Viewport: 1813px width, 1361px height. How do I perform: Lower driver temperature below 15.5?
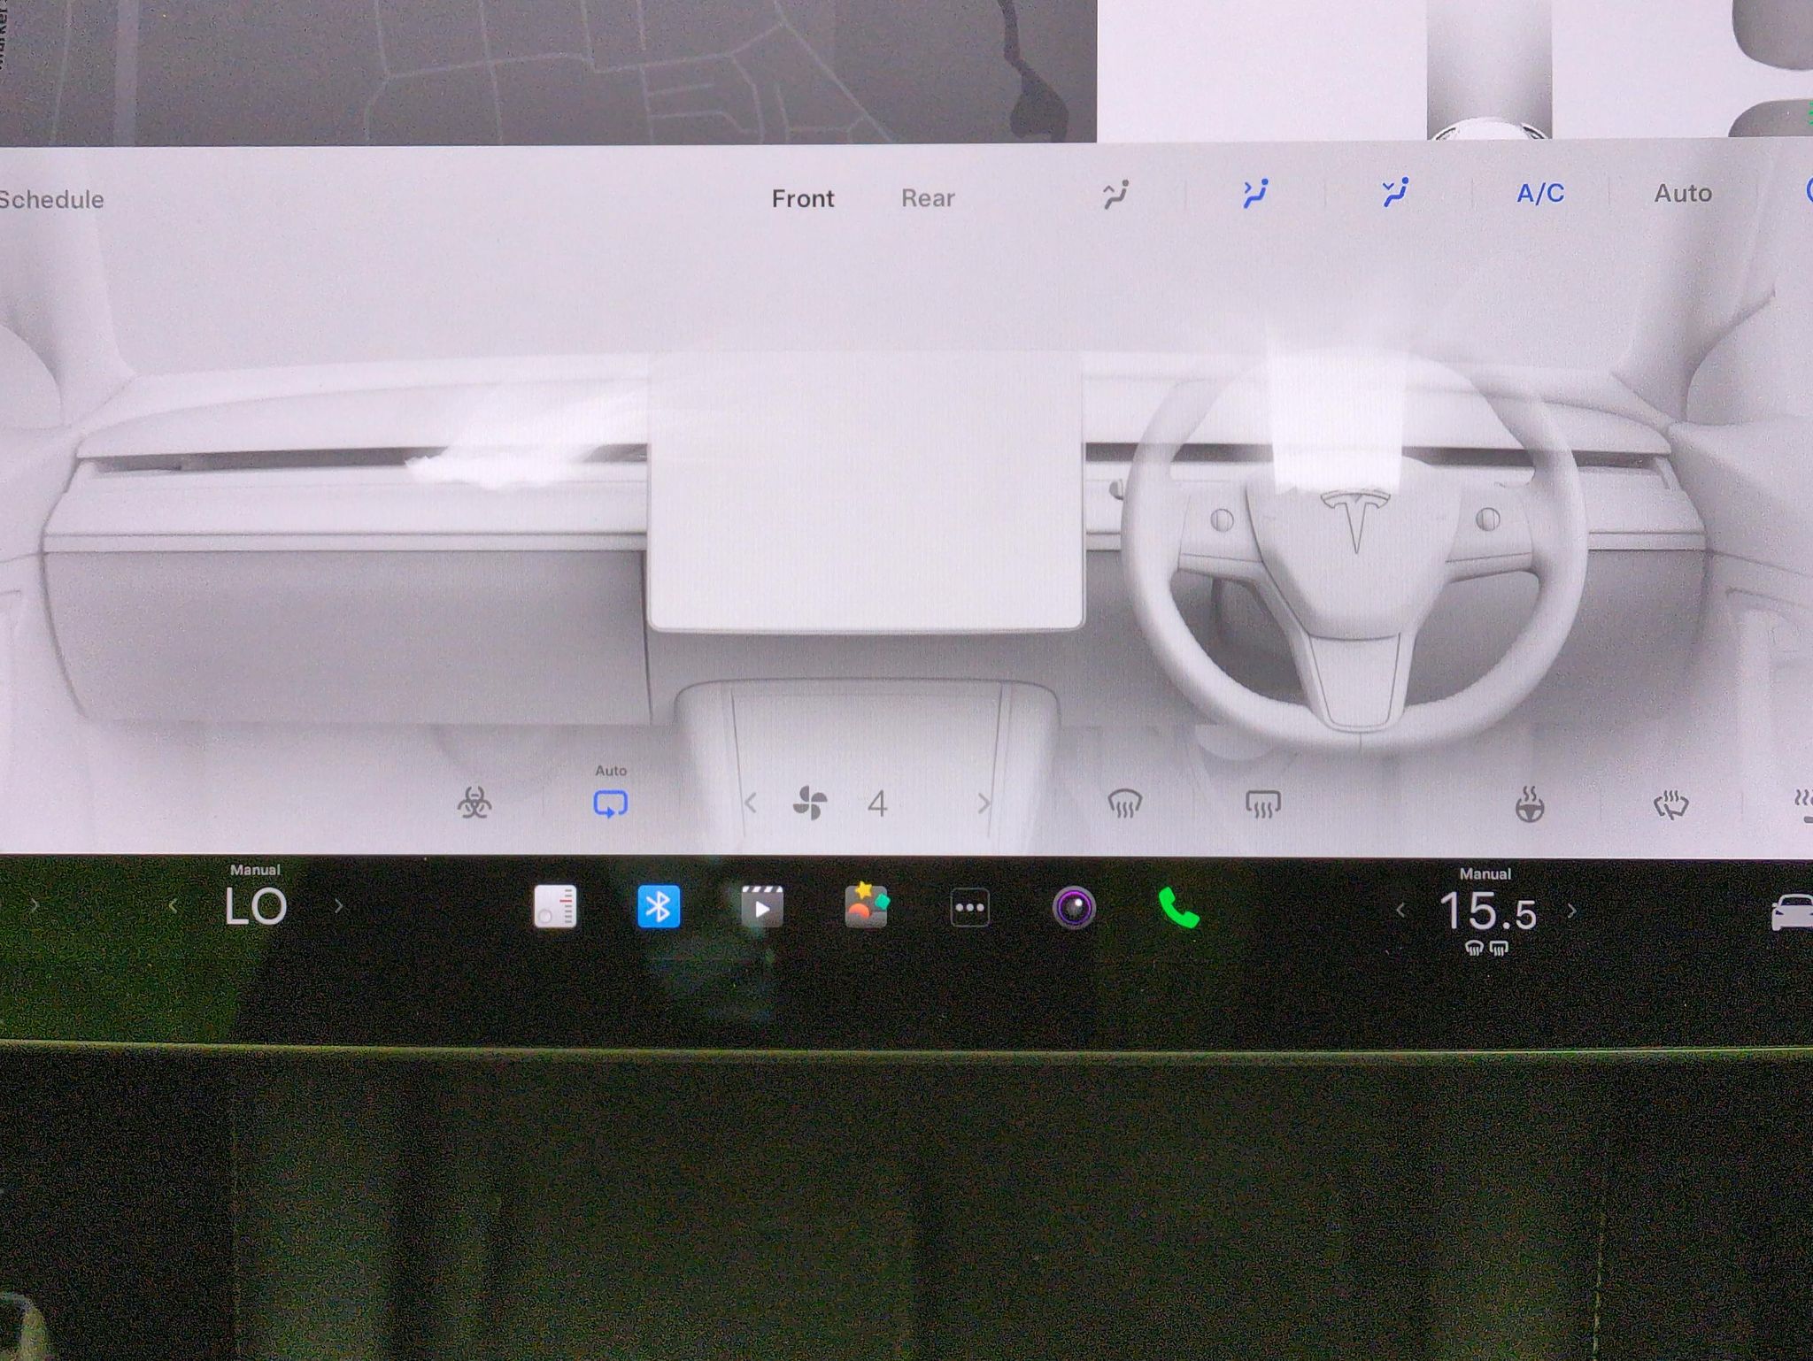click(x=1400, y=910)
